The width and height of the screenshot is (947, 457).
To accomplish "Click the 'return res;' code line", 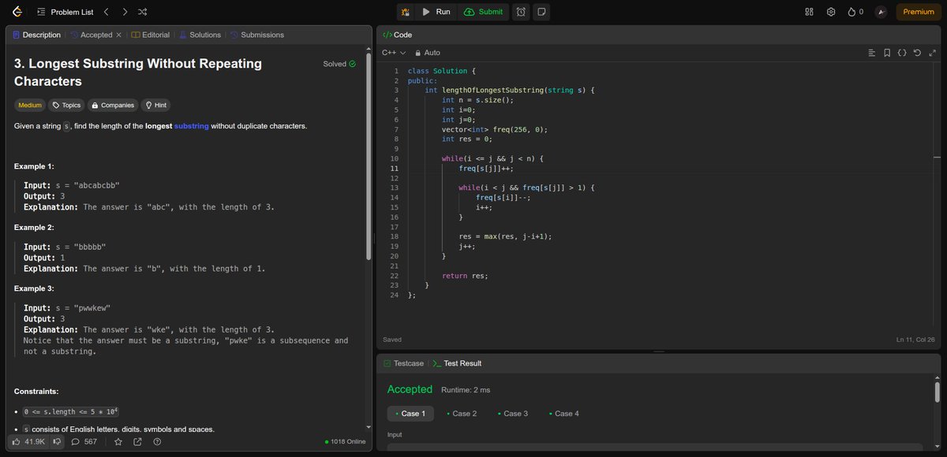I will (x=465, y=276).
